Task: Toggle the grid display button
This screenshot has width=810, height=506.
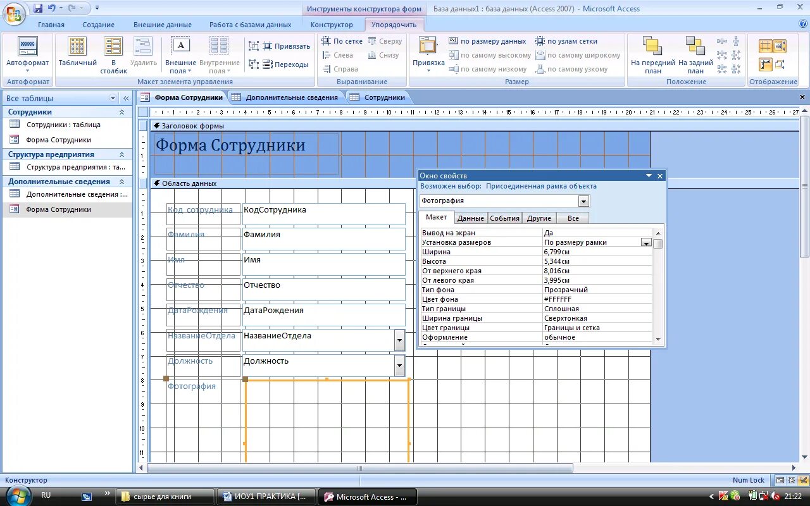Action: (766, 46)
